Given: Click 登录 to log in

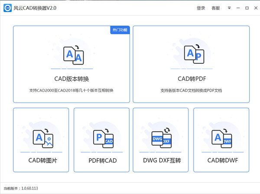Looking at the screenshot, I should click(201, 8).
